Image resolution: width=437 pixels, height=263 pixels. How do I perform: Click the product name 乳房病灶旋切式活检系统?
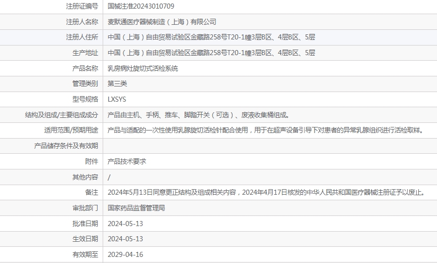143,68
